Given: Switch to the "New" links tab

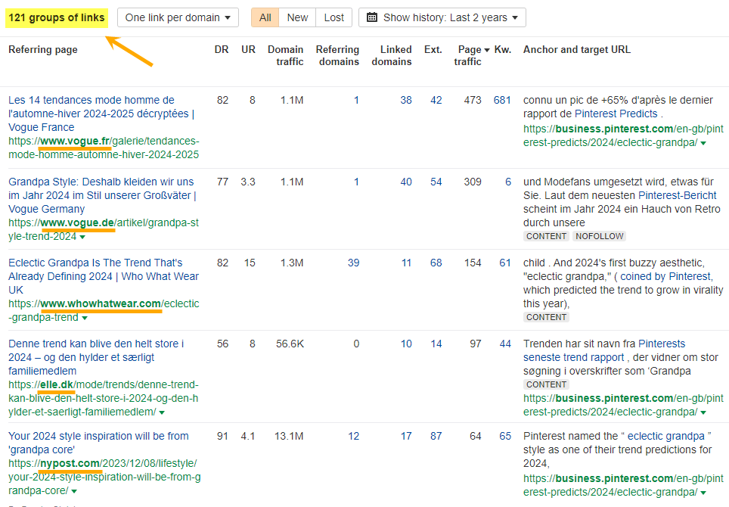Looking at the screenshot, I should coord(297,17).
